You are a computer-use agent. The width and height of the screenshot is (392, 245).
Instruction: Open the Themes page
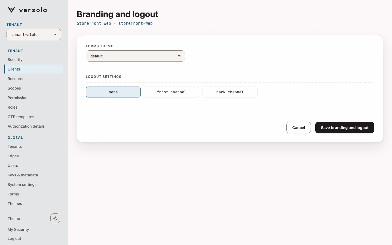pyautogui.click(x=34, y=204)
